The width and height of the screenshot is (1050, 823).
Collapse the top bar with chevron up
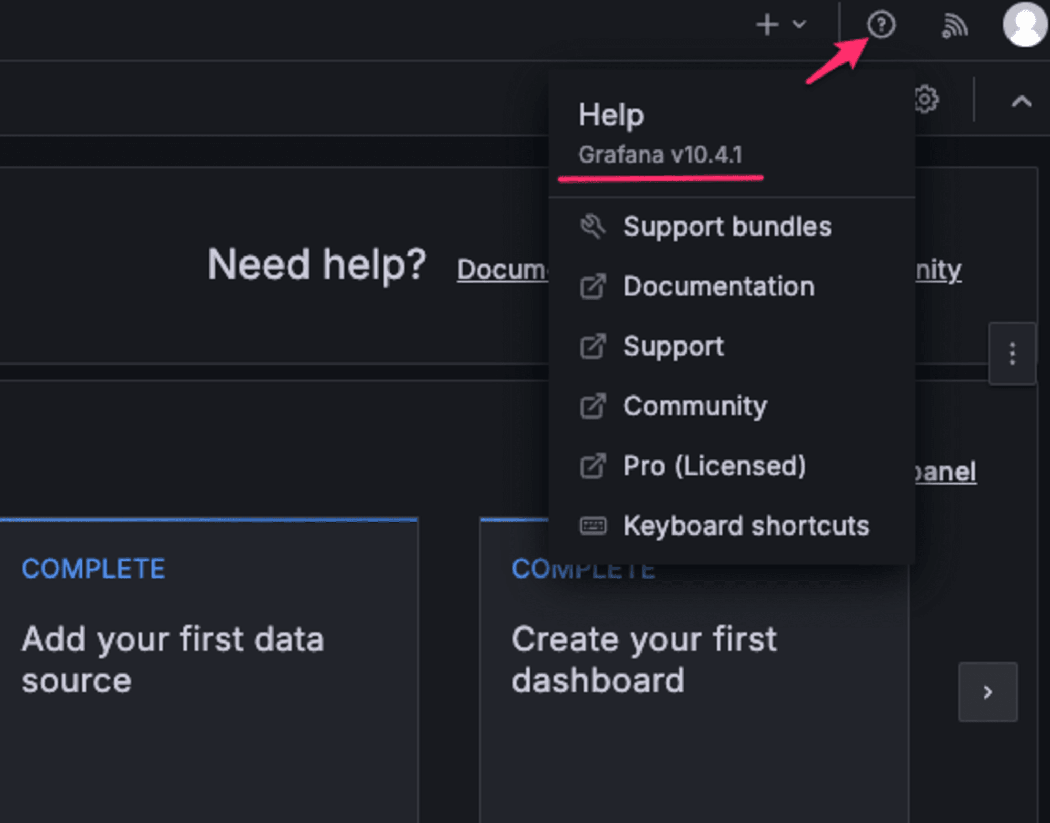click(x=1021, y=101)
